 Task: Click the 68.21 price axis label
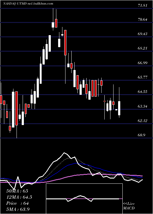point(143,48)
